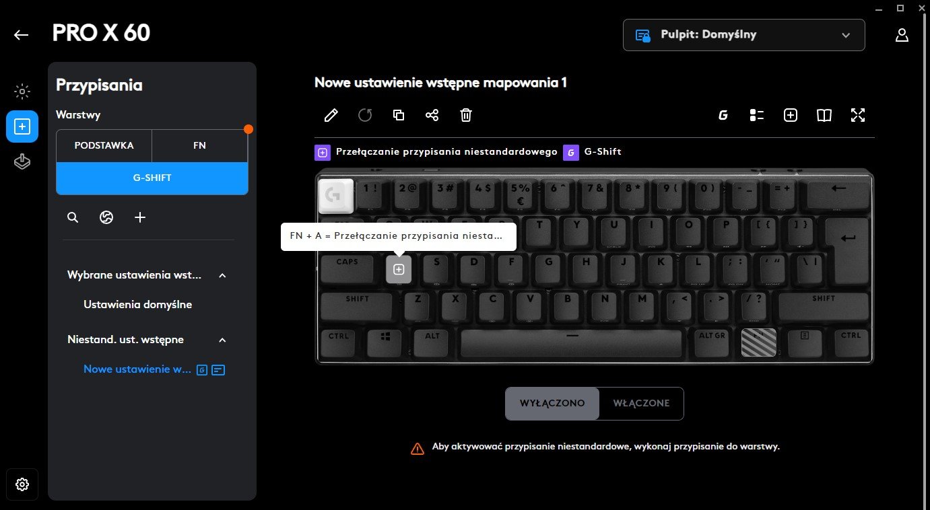The height and width of the screenshot is (510, 930).
Task: Add new preset with plus icon
Action: pyautogui.click(x=140, y=217)
